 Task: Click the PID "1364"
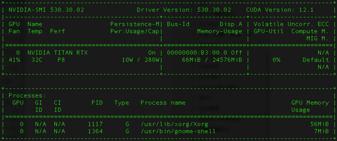(x=95, y=131)
